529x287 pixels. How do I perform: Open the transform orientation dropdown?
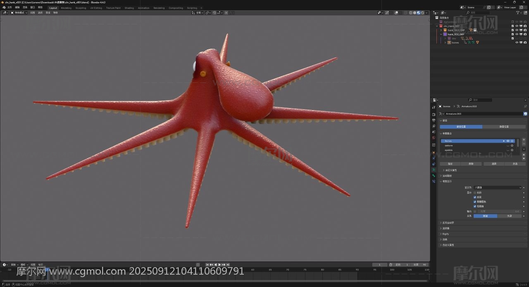click(198, 13)
